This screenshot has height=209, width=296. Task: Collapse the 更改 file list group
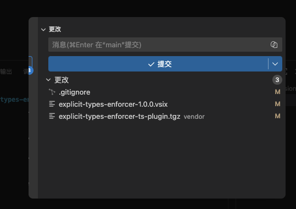tap(48, 80)
